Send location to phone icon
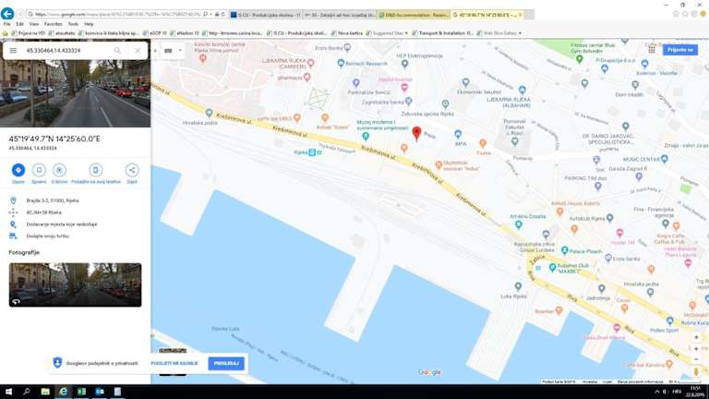 click(x=96, y=170)
